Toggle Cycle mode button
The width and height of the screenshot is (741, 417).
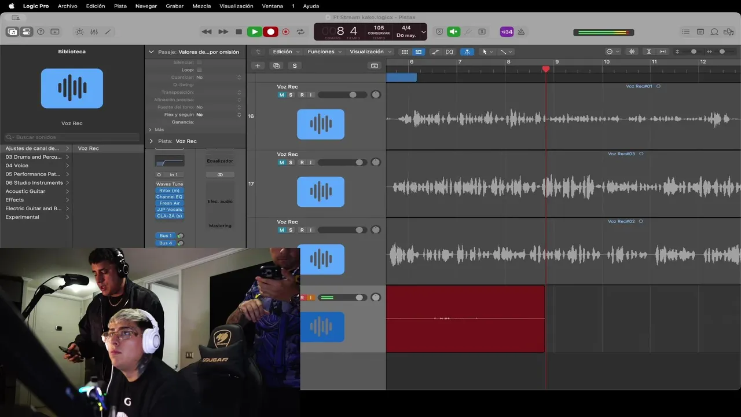(300, 32)
